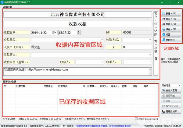Viewport: 183px width, 128px height.
Task: Toggle the checkbox below the saved receipts table
Action: (x=136, y=119)
